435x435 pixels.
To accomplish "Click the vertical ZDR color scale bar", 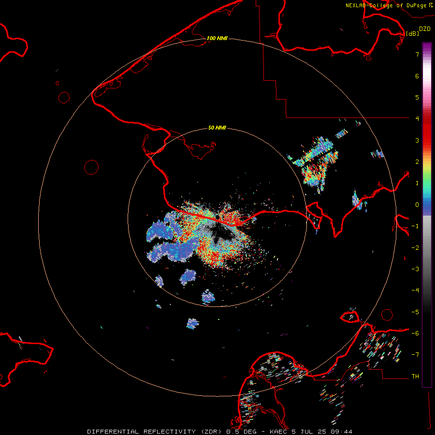I will (x=427, y=215).
